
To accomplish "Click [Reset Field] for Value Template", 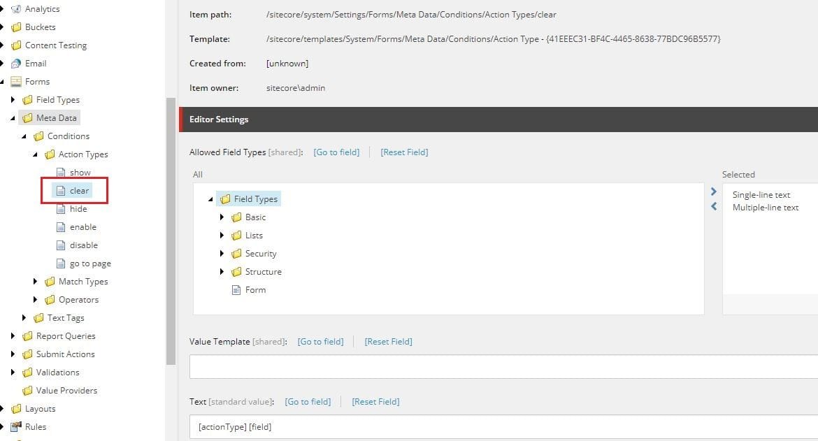I will point(388,341).
